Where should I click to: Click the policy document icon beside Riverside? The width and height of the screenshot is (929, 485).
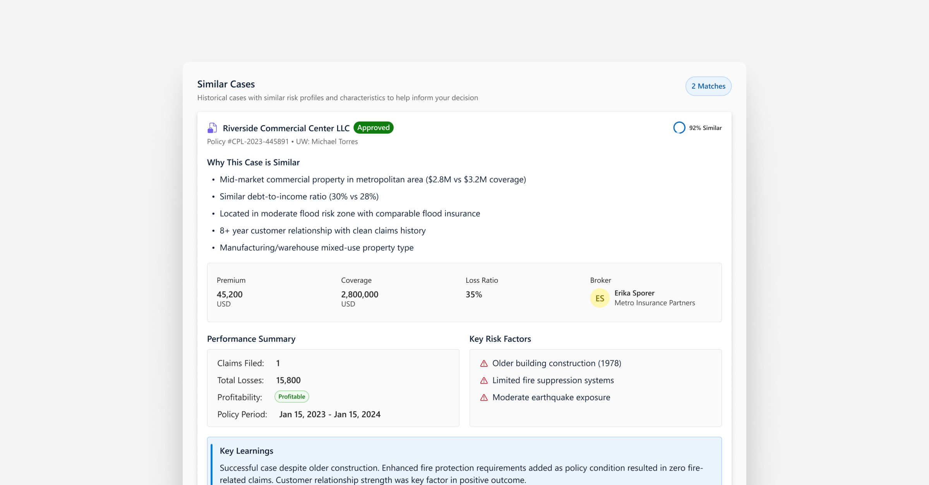[x=212, y=128]
